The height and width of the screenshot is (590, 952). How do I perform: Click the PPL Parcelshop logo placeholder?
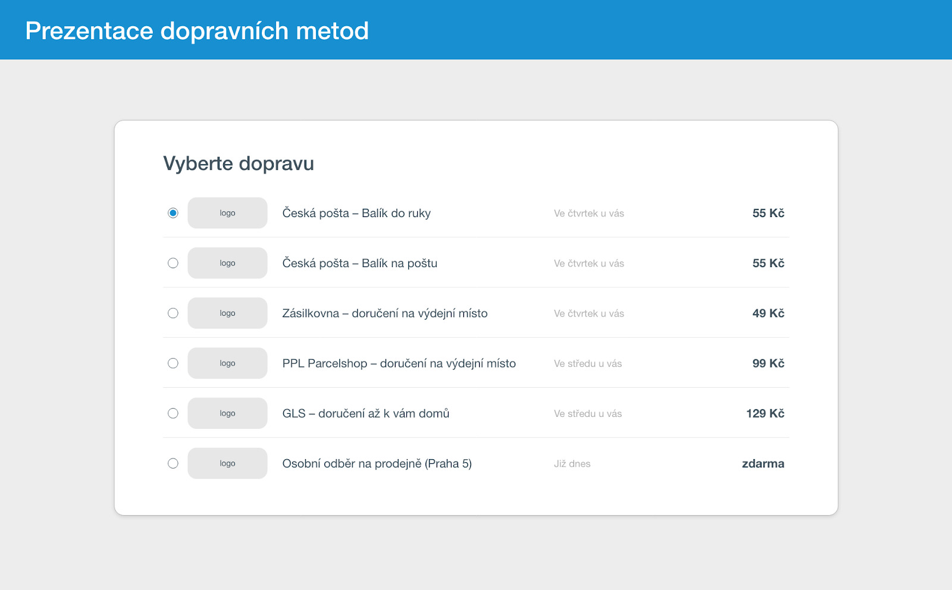(x=227, y=363)
